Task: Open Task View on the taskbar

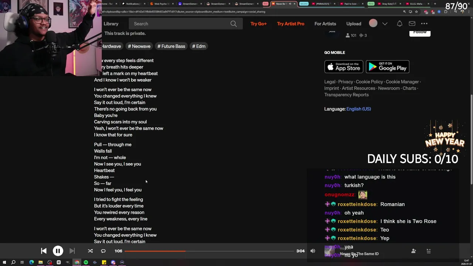Action: (22, 262)
